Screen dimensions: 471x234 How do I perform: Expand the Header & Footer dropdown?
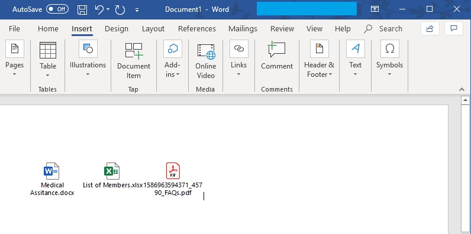[330, 74]
